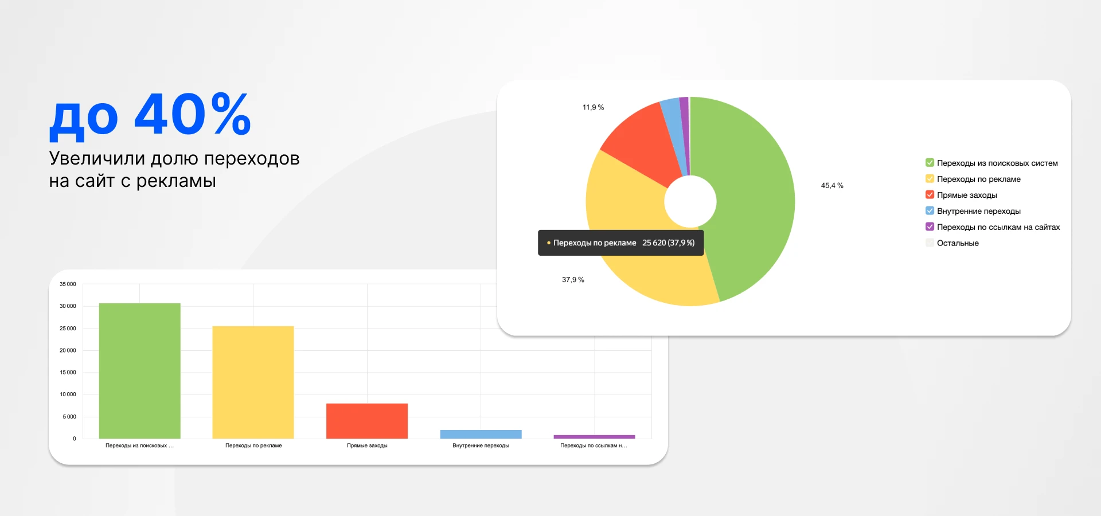This screenshot has height=516, width=1101.
Task: Click the dark tooltip showing 25 620
Action: (x=620, y=243)
